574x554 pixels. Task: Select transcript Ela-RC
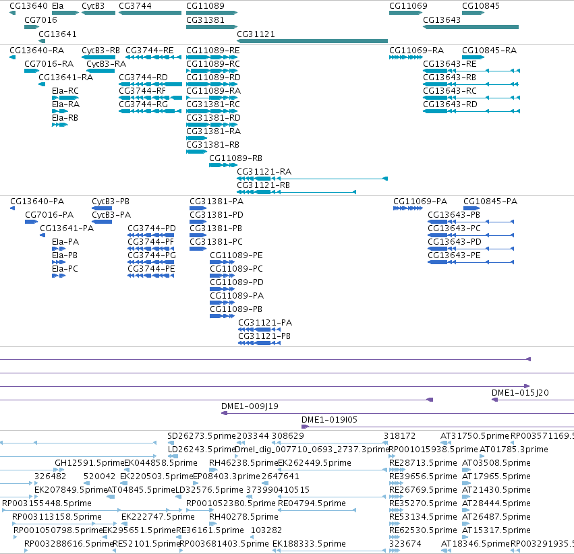pyautogui.click(x=65, y=98)
